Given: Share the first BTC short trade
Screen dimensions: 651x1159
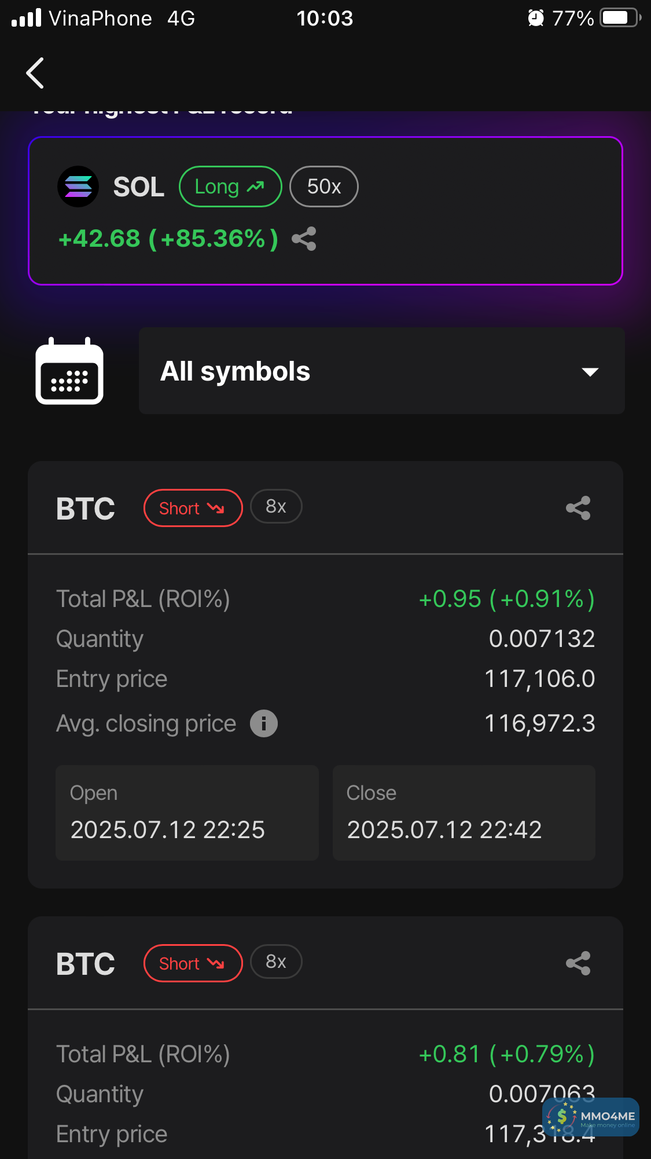Looking at the screenshot, I should point(578,508).
